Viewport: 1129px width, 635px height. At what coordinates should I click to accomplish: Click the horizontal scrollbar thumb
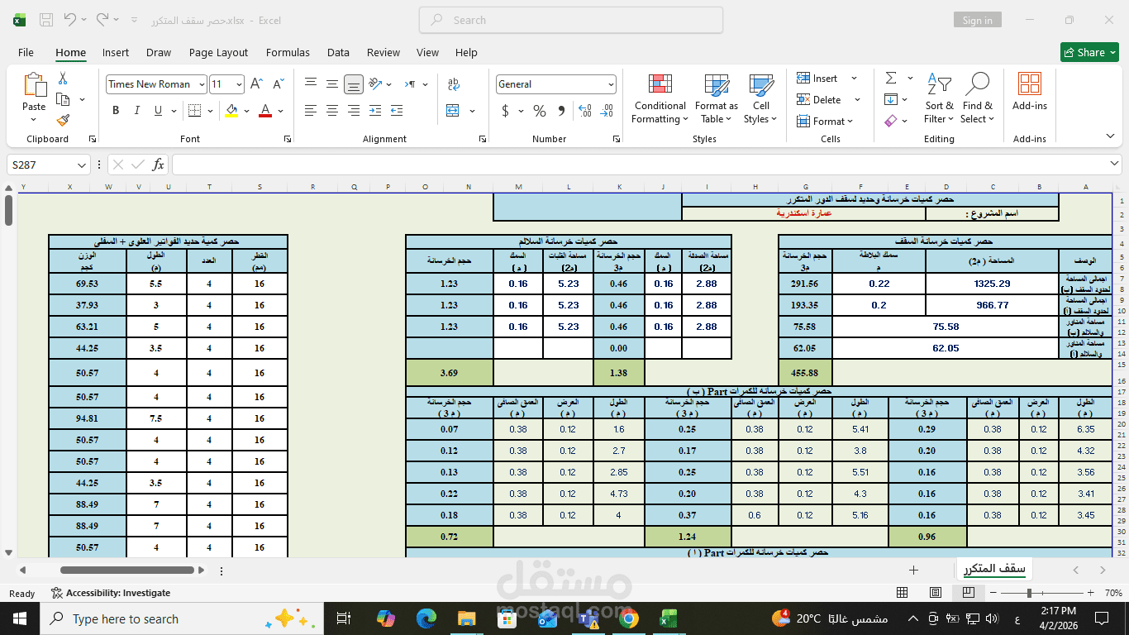(x=126, y=570)
